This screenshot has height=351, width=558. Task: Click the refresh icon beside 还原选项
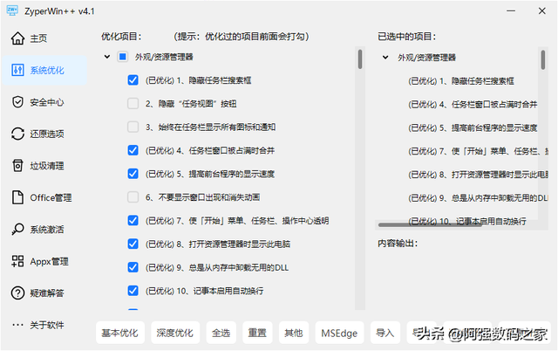click(x=17, y=134)
